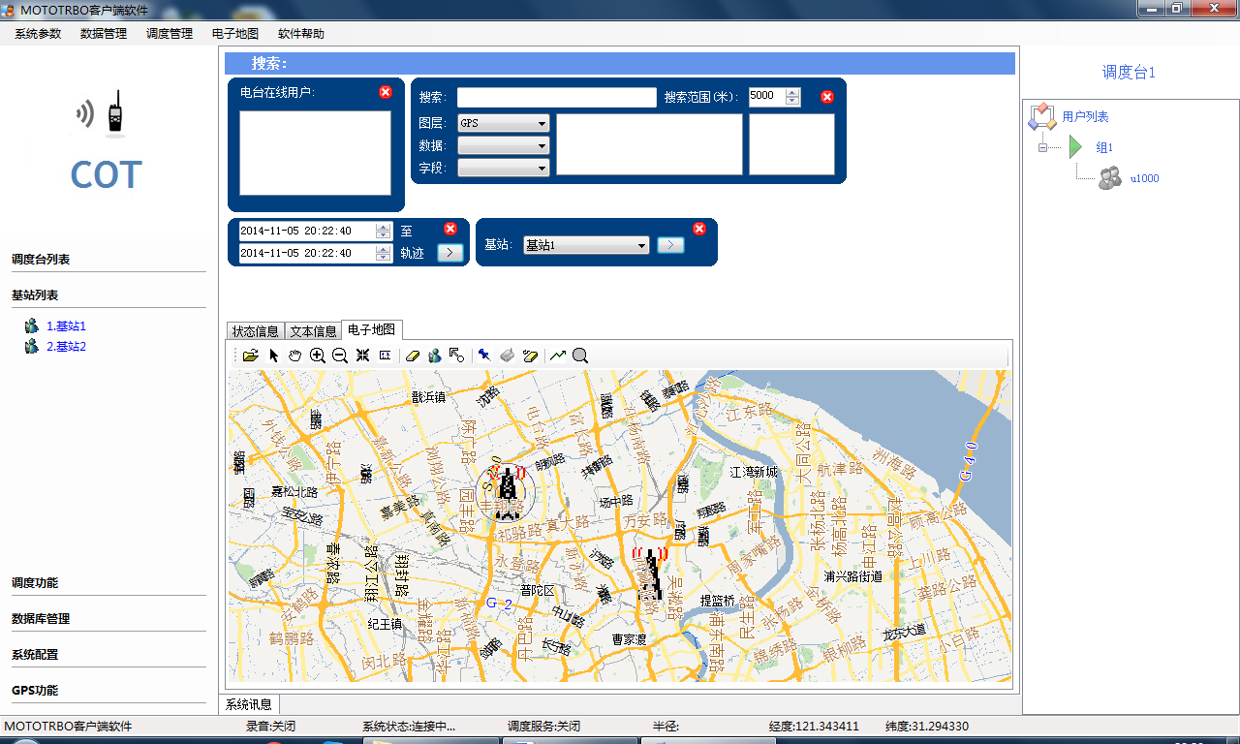Screen dimensions: 1240x744
Task: Choose the zoom in magnifier tool
Action: click(x=317, y=356)
